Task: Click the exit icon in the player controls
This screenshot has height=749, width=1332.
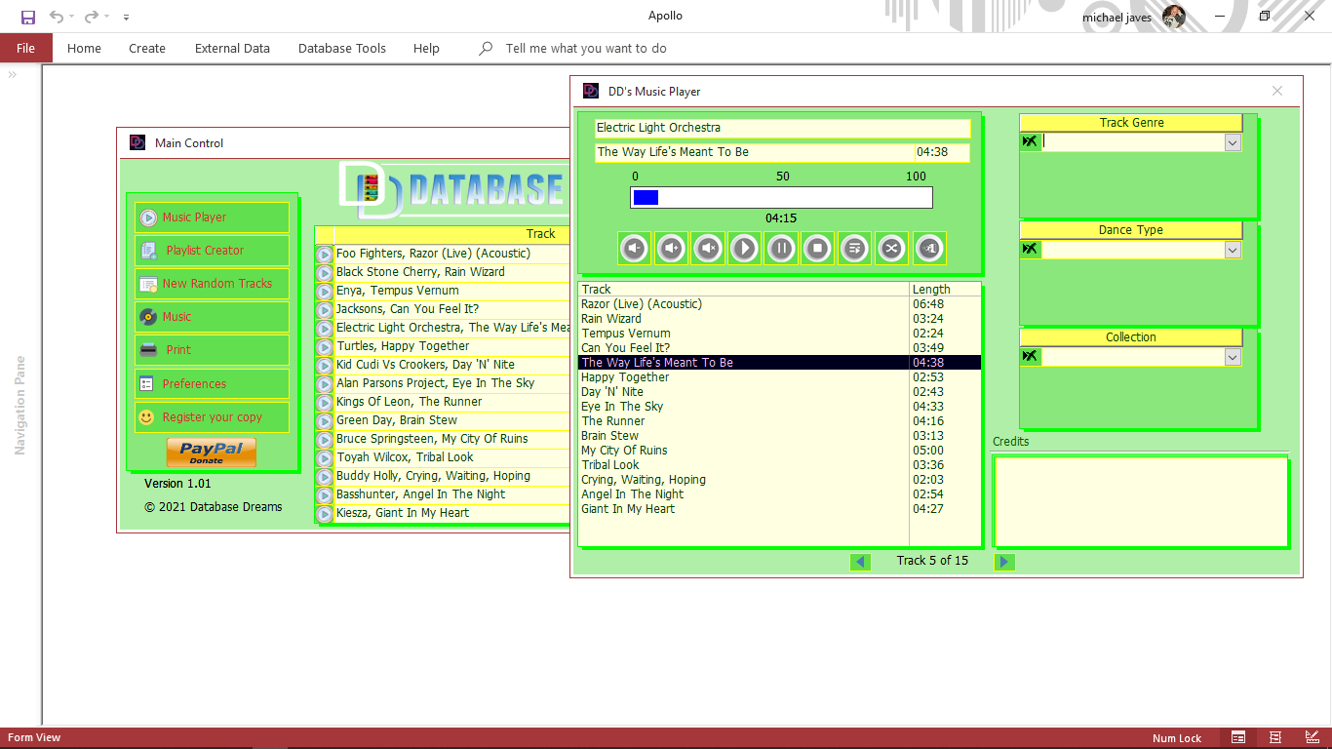Action: pos(929,249)
